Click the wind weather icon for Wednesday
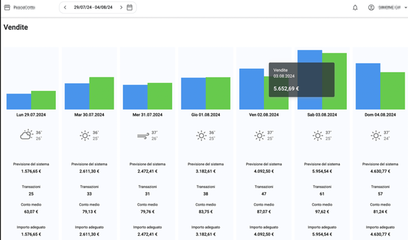Viewport: 408px width, 240px height. tap(143, 136)
